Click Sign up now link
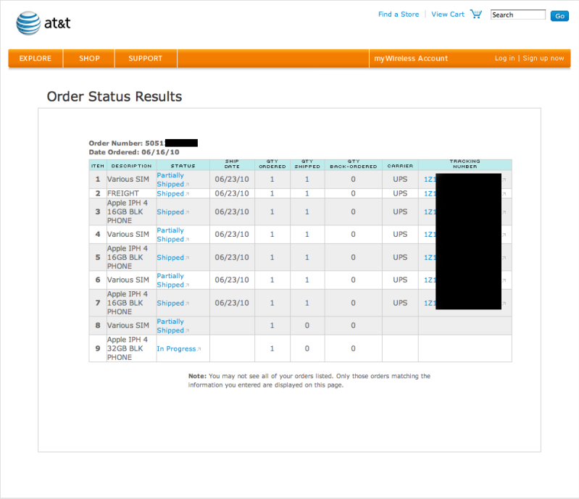This screenshot has width=579, height=499. [x=543, y=59]
